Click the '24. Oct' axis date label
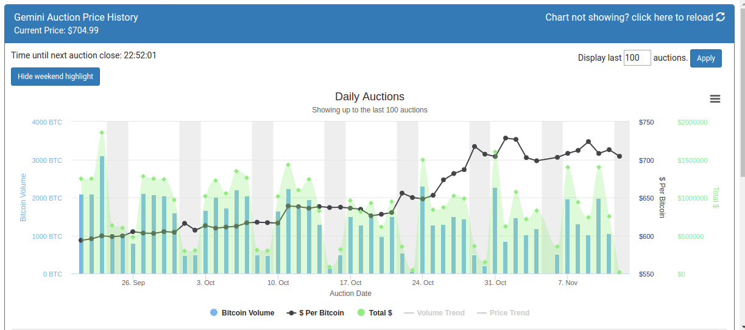This screenshot has height=330, width=745. [423, 283]
